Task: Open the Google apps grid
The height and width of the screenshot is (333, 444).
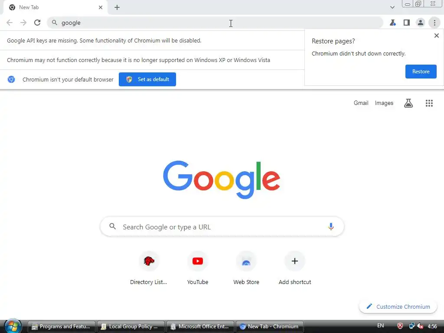Action: point(429,103)
